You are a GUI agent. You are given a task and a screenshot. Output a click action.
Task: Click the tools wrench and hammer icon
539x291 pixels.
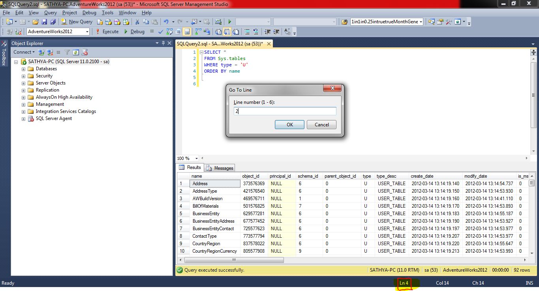click(x=449, y=22)
